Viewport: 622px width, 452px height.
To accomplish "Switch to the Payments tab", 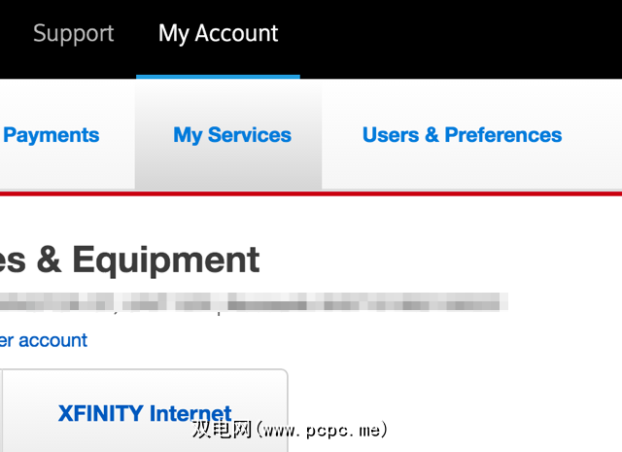I will [51, 135].
